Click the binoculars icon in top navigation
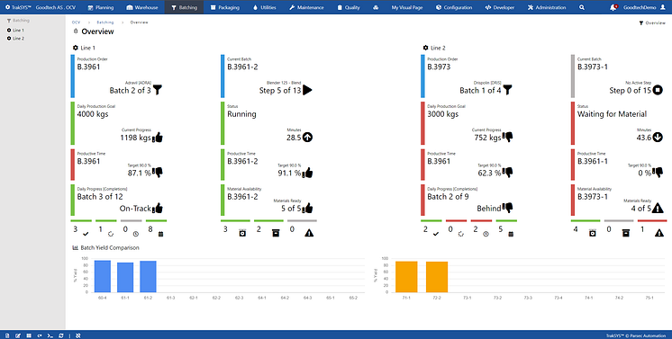672x339 pixels. coord(376,7)
